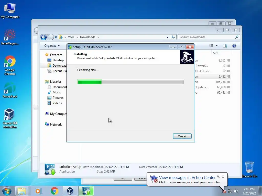Click the Show desktop strip on taskbar
The image size is (262, 196).
[x=260, y=191]
